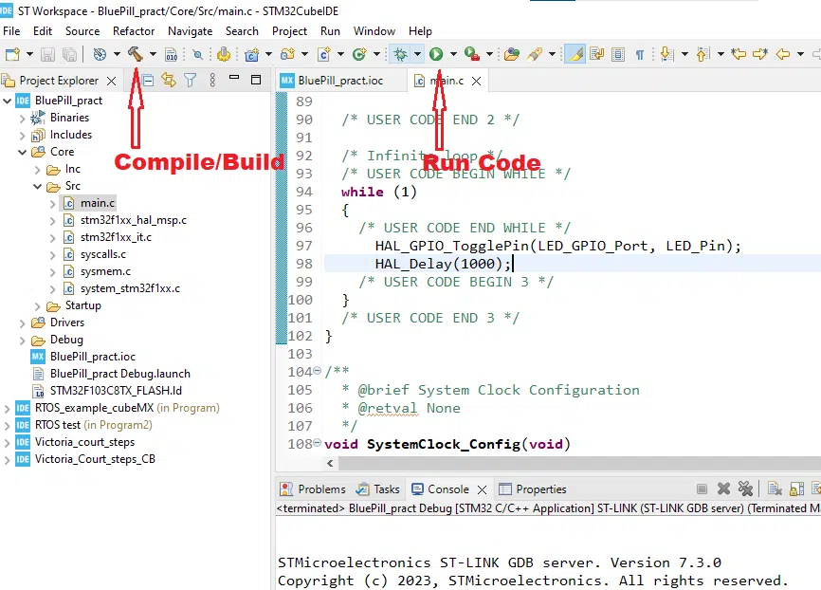This screenshot has height=590, width=821.
Task: Toggle Console Scroll Lock
Action: click(x=796, y=489)
